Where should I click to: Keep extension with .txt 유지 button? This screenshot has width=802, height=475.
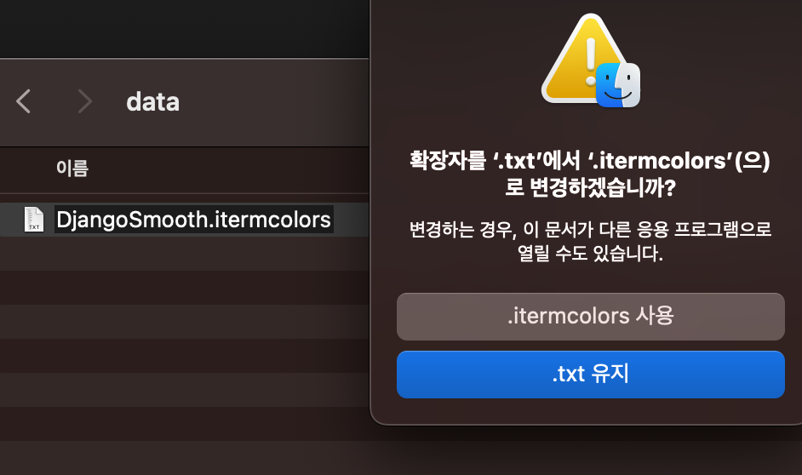point(591,375)
